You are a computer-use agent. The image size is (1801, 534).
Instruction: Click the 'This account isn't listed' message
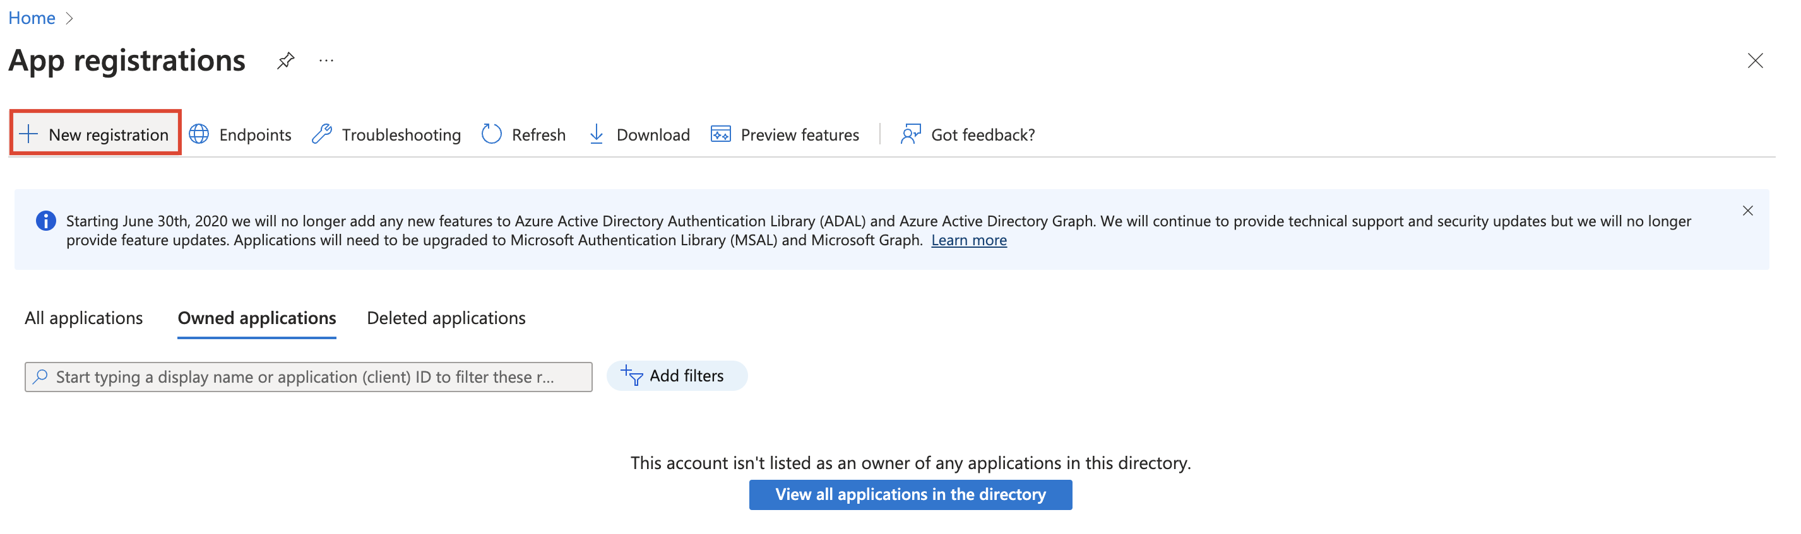pyautogui.click(x=910, y=463)
